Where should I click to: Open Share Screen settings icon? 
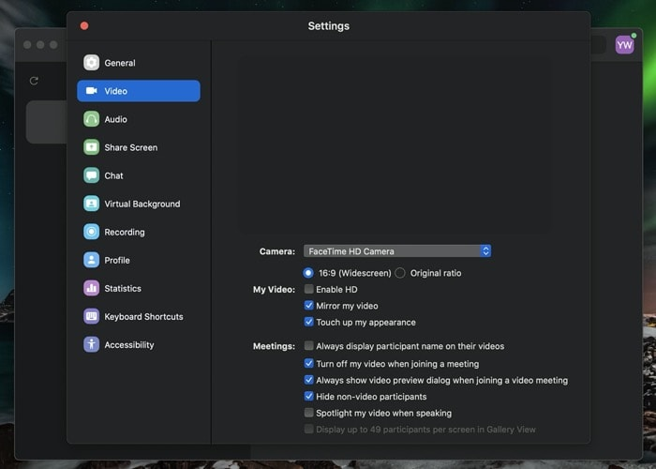point(91,147)
